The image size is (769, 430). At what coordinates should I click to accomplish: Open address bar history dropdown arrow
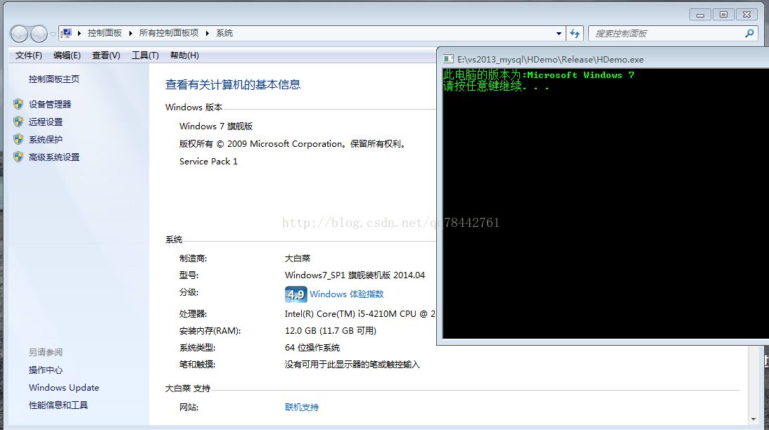559,34
